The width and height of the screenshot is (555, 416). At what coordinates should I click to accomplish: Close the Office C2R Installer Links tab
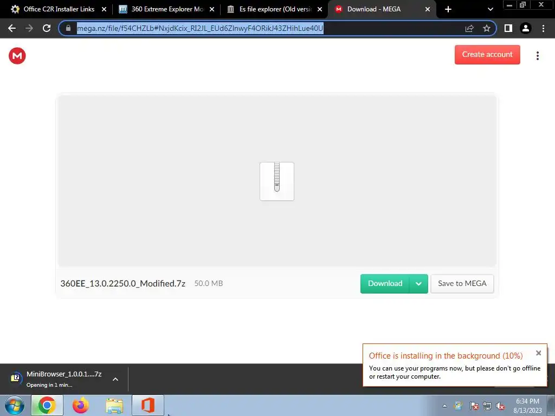coord(104,9)
